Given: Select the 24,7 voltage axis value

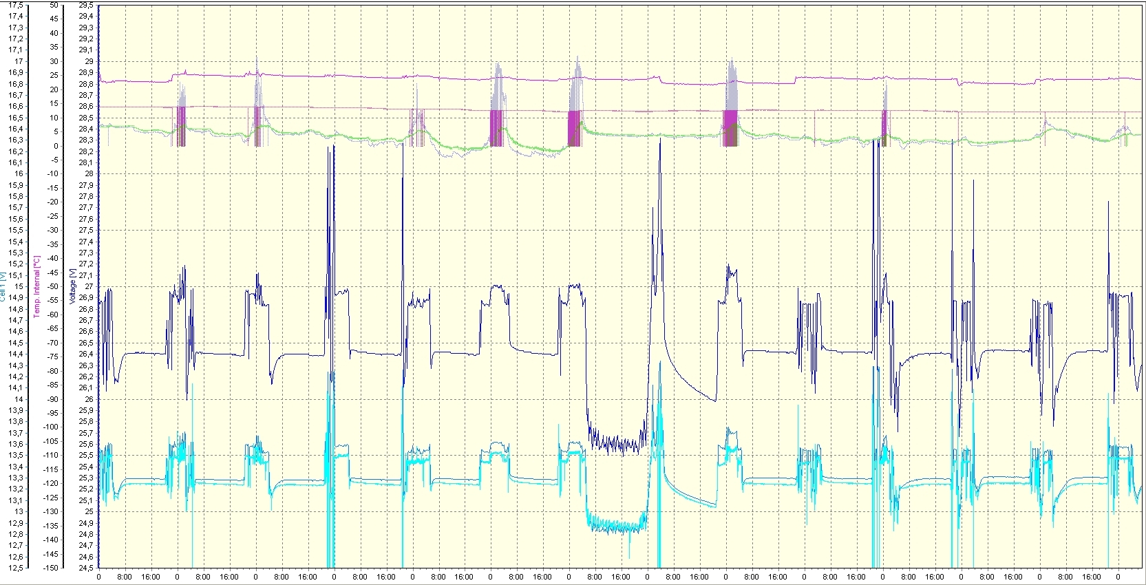Looking at the screenshot, I should coord(85,545).
